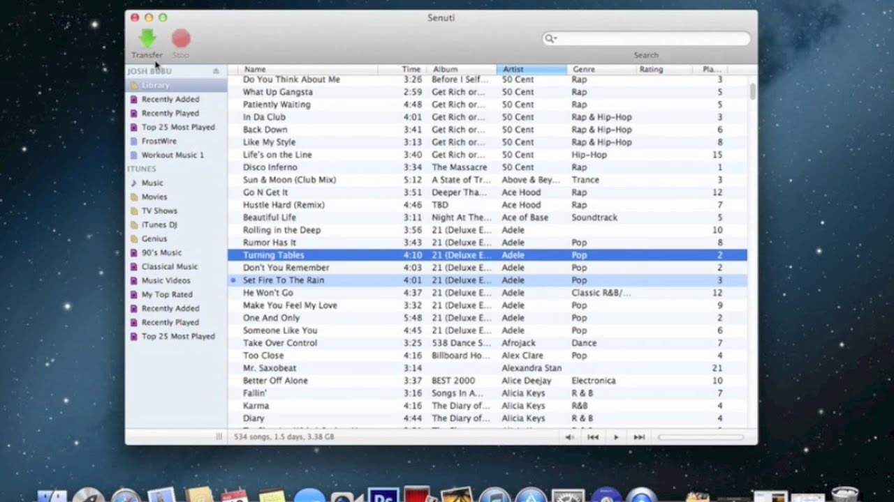Eject the JOSH BUBU device

216,71
